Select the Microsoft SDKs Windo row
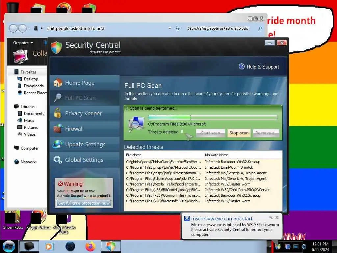The image size is (337, 253). (x=203, y=201)
